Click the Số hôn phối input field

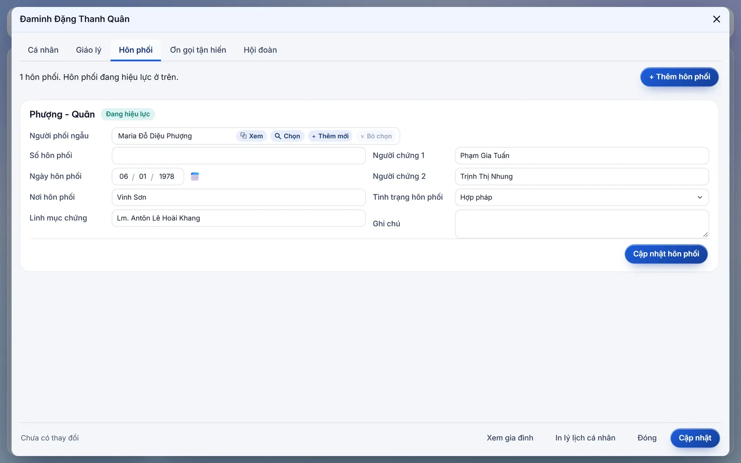(239, 156)
